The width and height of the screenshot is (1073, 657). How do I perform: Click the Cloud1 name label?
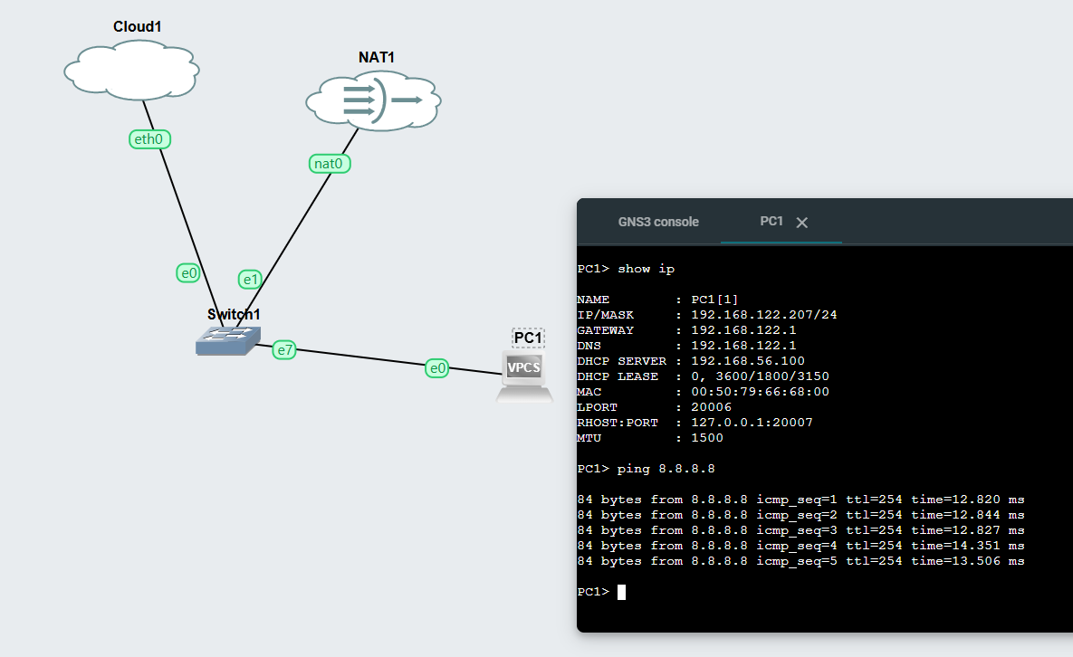[138, 27]
